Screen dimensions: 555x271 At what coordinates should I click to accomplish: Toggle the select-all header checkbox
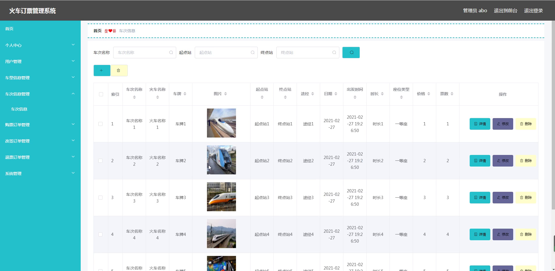(101, 94)
